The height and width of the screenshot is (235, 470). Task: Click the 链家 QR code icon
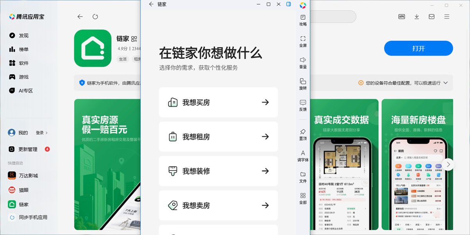[134, 39]
